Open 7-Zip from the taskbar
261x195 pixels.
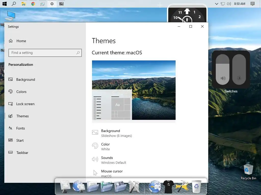click(61, 4)
